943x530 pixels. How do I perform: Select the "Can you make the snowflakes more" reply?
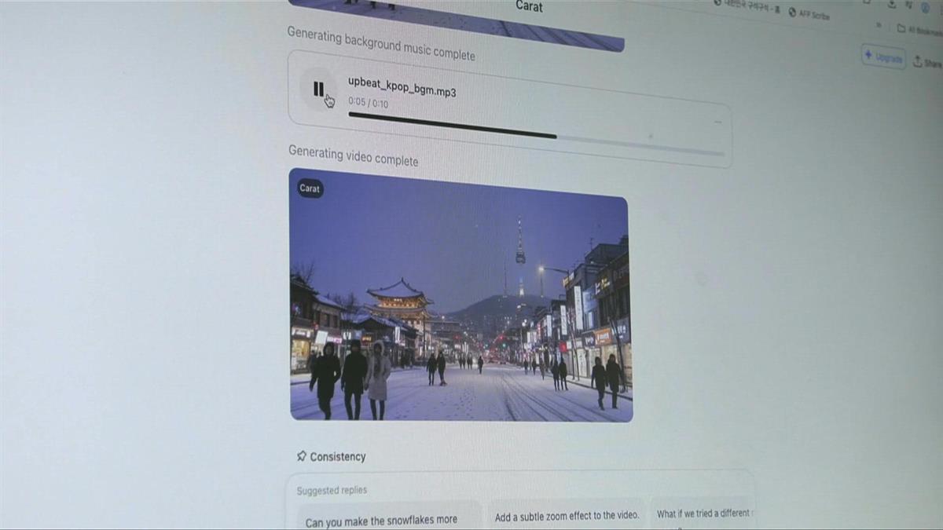click(x=382, y=521)
